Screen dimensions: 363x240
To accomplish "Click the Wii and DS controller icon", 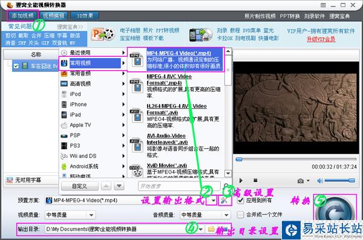I will 64,156.
